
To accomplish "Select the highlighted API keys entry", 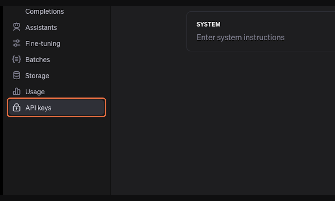I will (38, 107).
